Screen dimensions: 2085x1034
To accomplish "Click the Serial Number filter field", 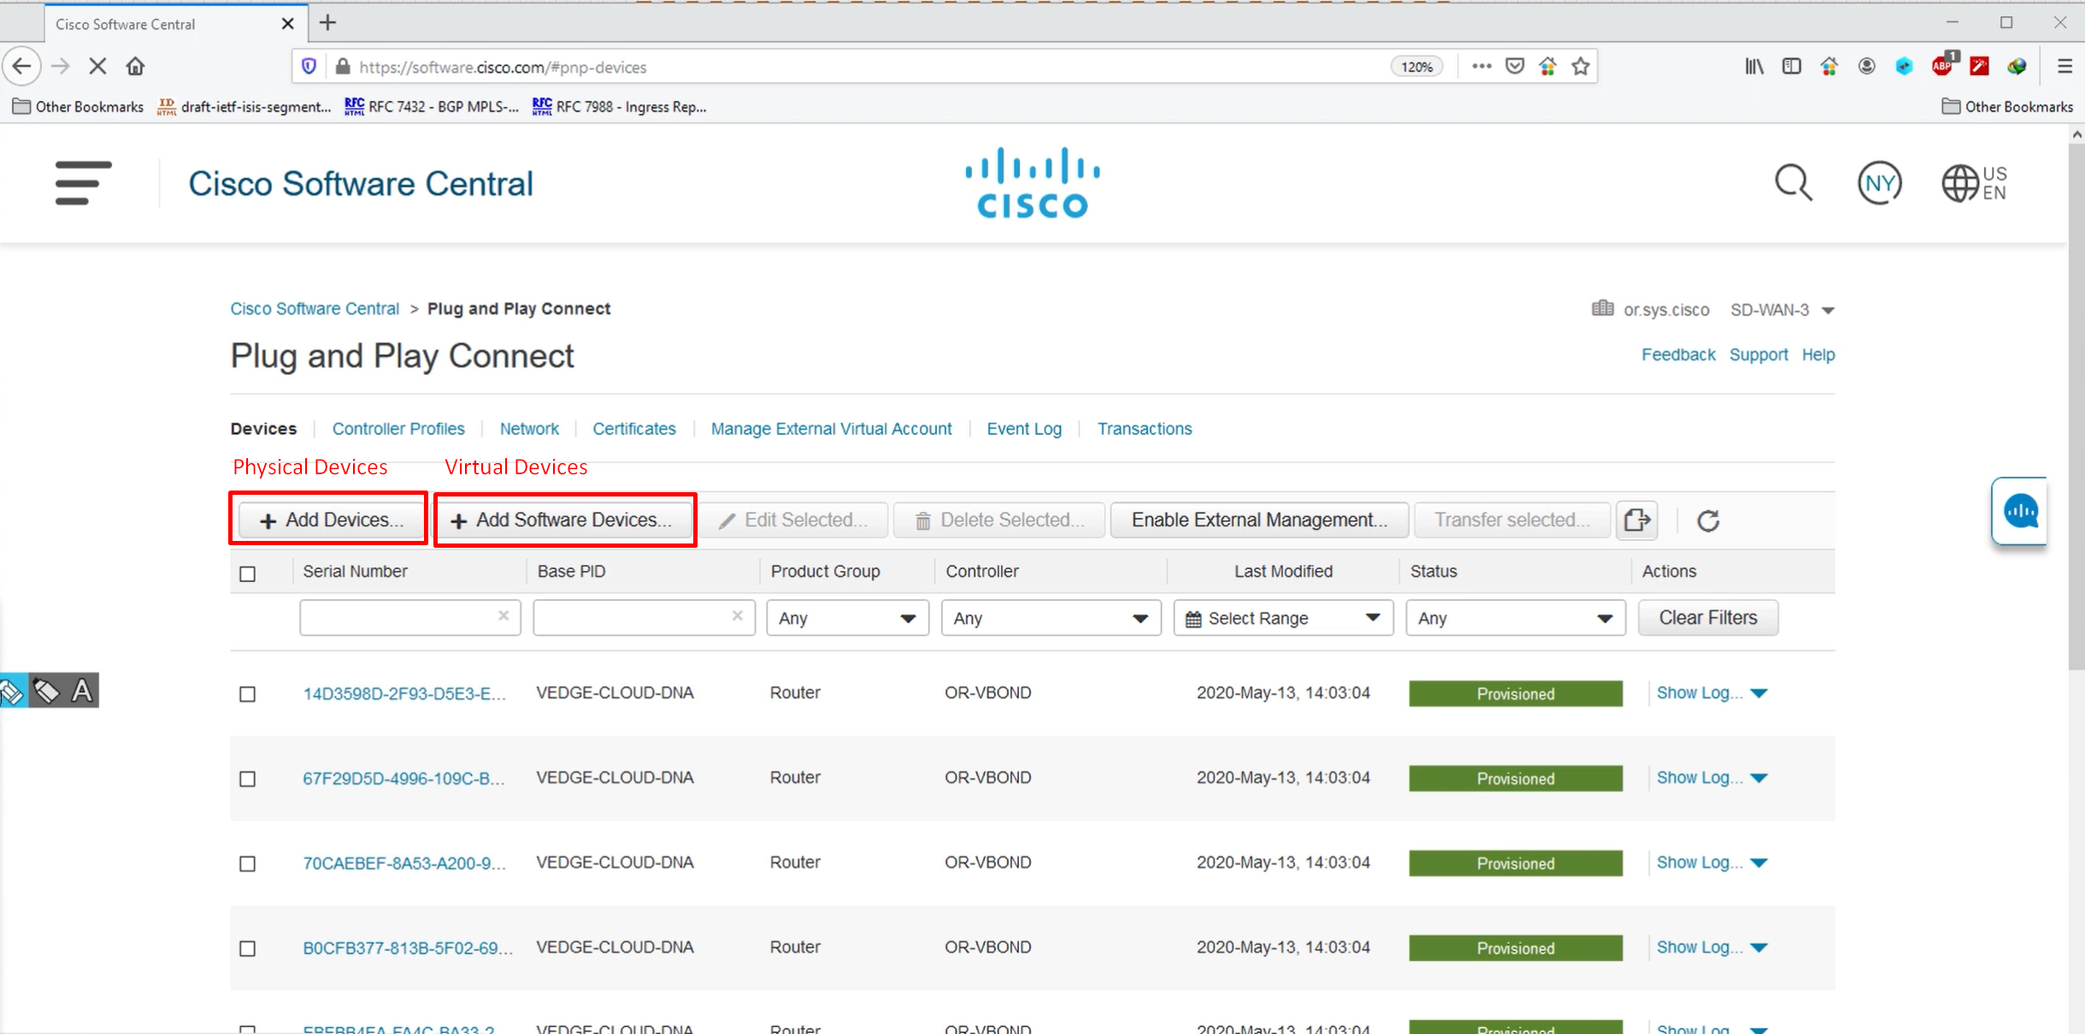I will 398,617.
